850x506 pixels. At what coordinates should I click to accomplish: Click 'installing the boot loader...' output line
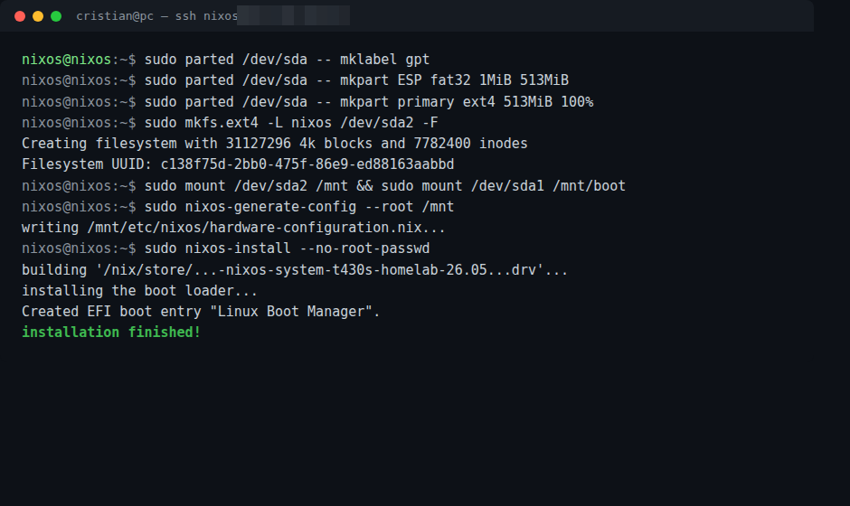tap(139, 291)
